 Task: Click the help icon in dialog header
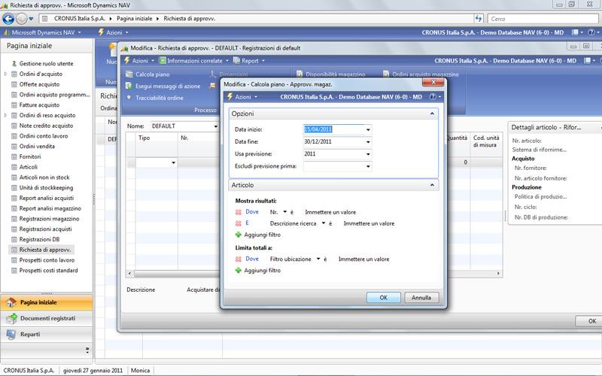[x=432, y=97]
